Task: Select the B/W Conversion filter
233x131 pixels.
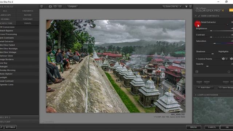Action: 19,27
